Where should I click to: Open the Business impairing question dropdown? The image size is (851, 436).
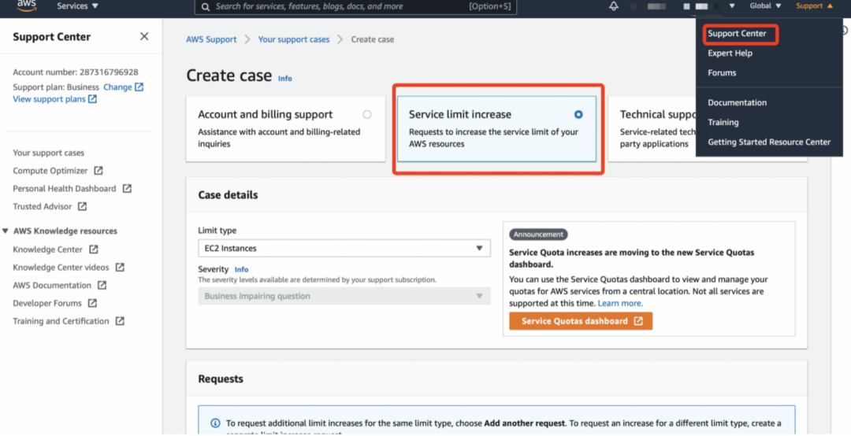coord(344,296)
